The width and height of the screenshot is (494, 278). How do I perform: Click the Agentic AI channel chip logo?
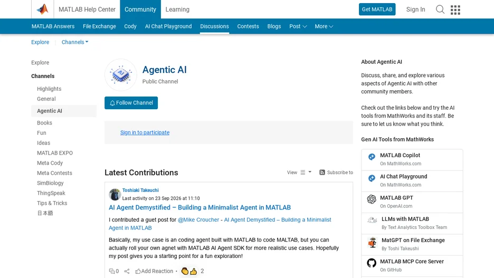[x=121, y=75]
